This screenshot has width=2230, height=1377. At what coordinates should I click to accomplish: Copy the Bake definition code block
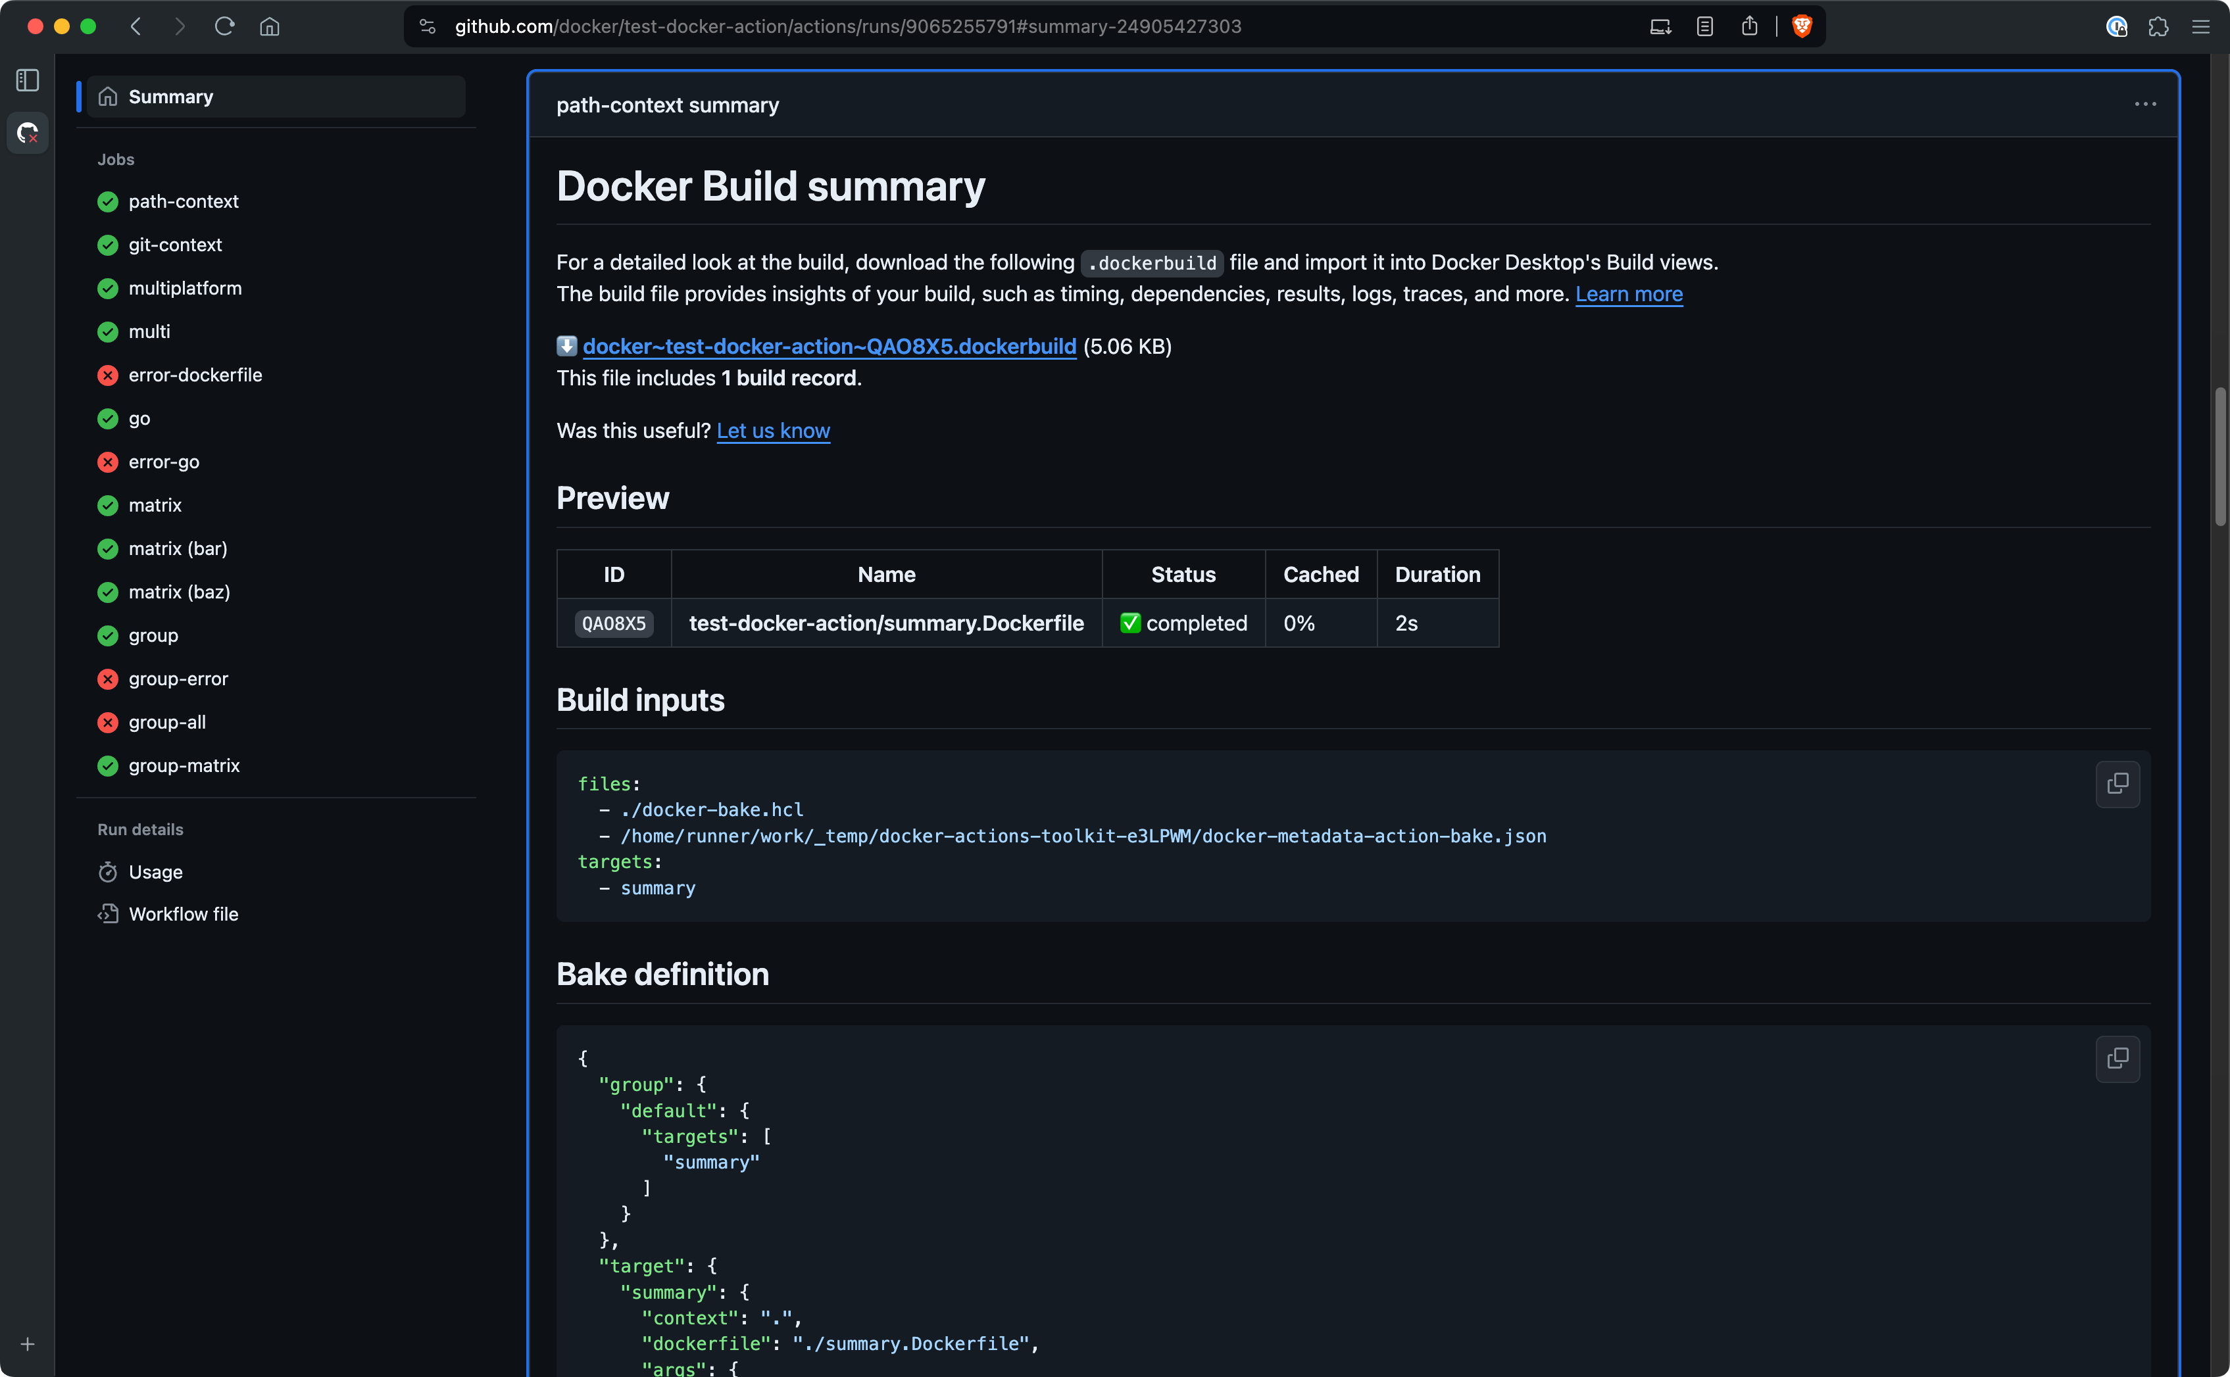[2117, 1059]
